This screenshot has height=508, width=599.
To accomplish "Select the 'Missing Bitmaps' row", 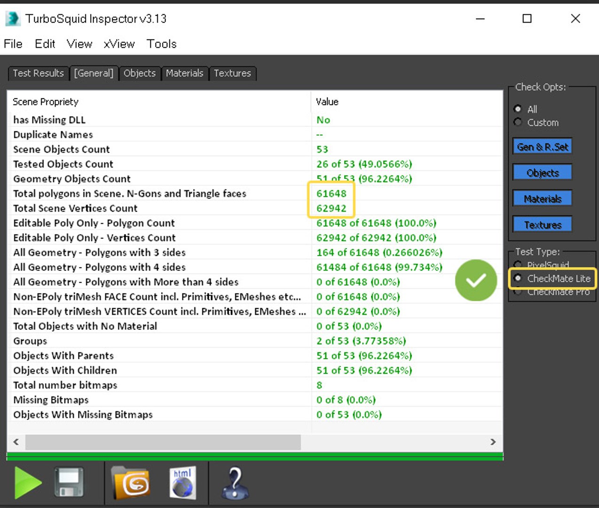I will 255,400.
